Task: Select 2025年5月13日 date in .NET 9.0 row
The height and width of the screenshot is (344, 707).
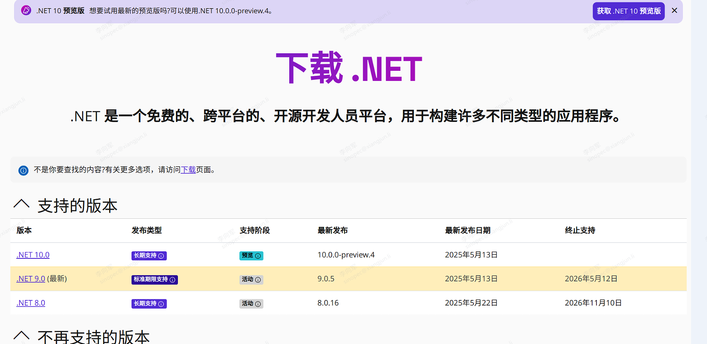Action: pos(471,279)
